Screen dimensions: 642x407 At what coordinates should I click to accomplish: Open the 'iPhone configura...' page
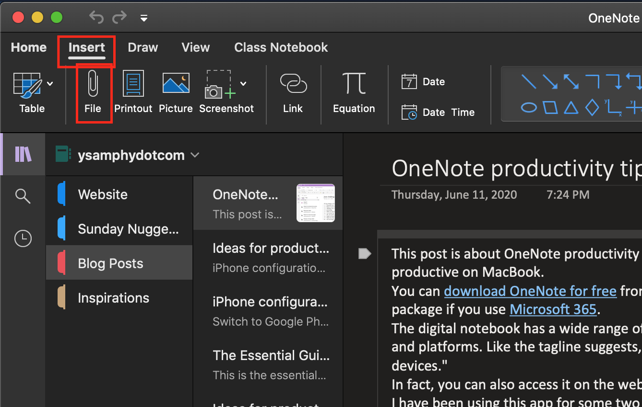coord(268,311)
